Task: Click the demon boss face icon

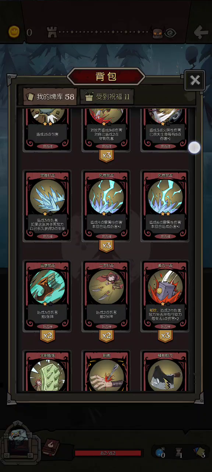Action: 158,33
